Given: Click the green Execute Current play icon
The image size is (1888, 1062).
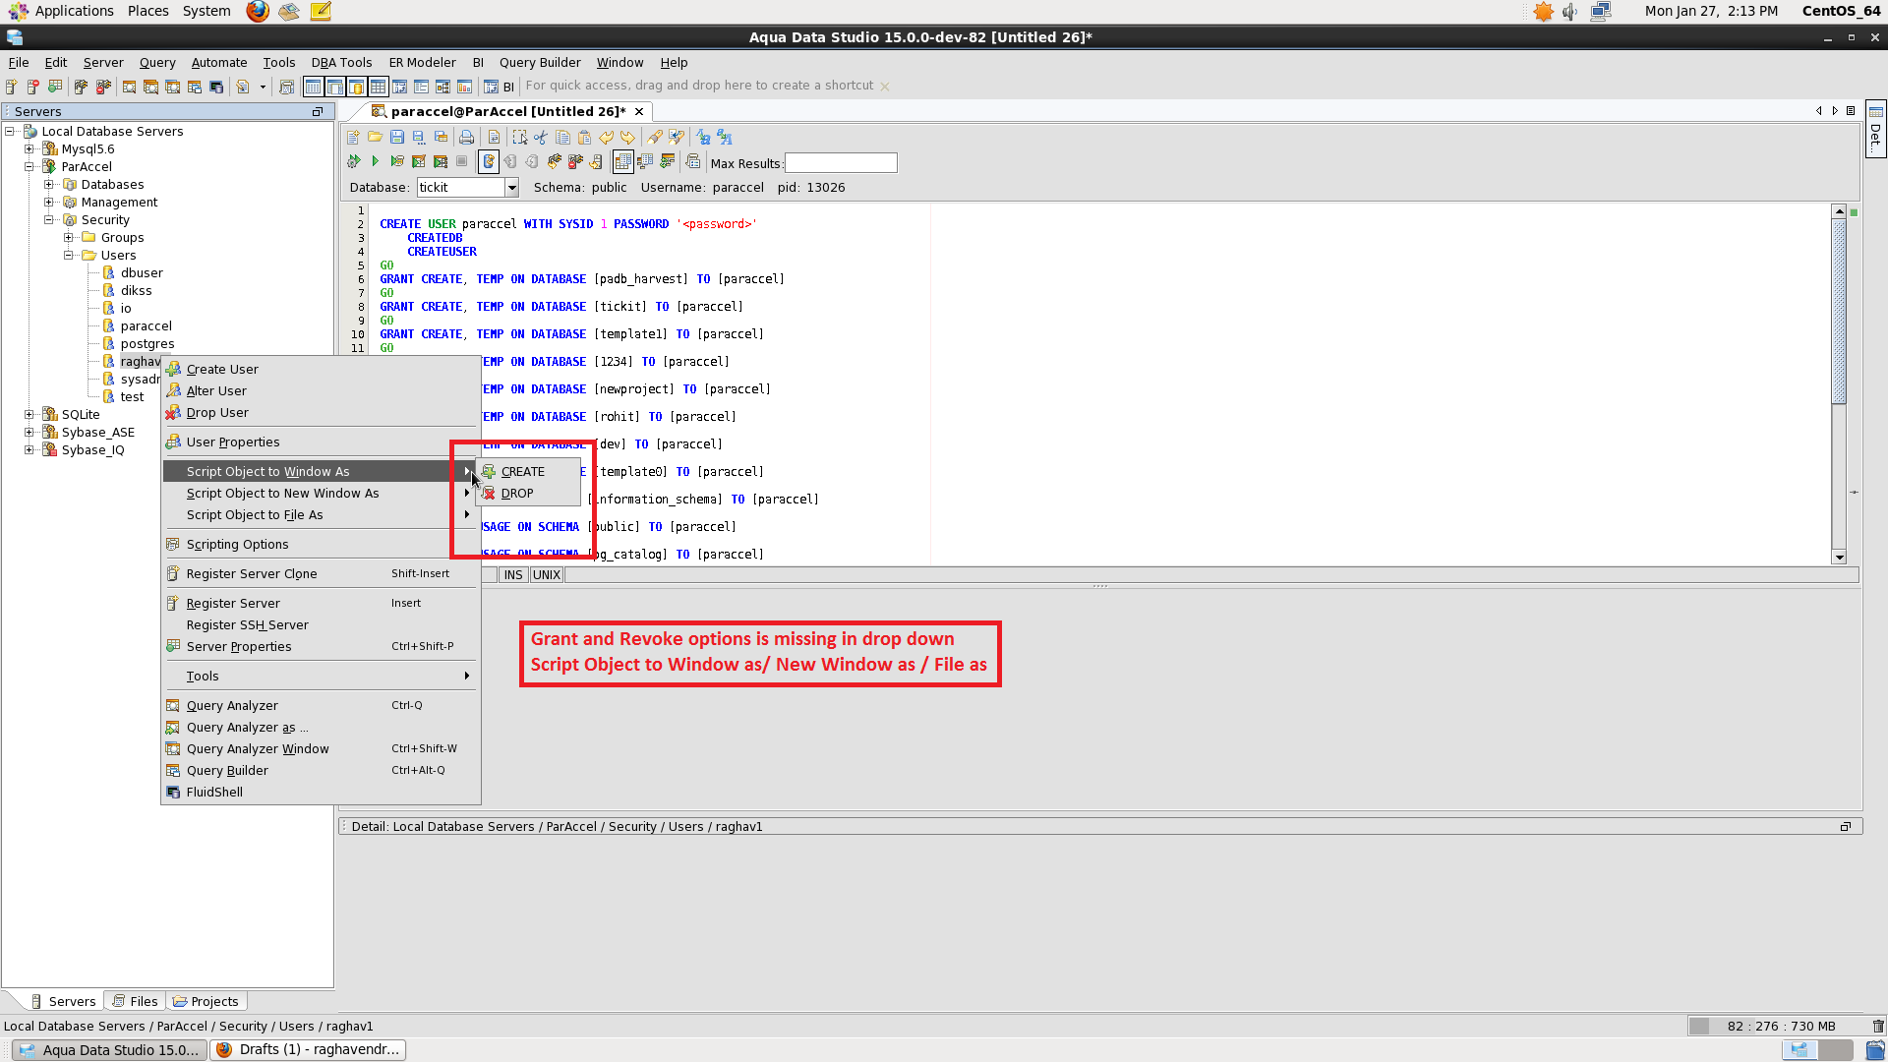Looking at the screenshot, I should click(x=375, y=161).
